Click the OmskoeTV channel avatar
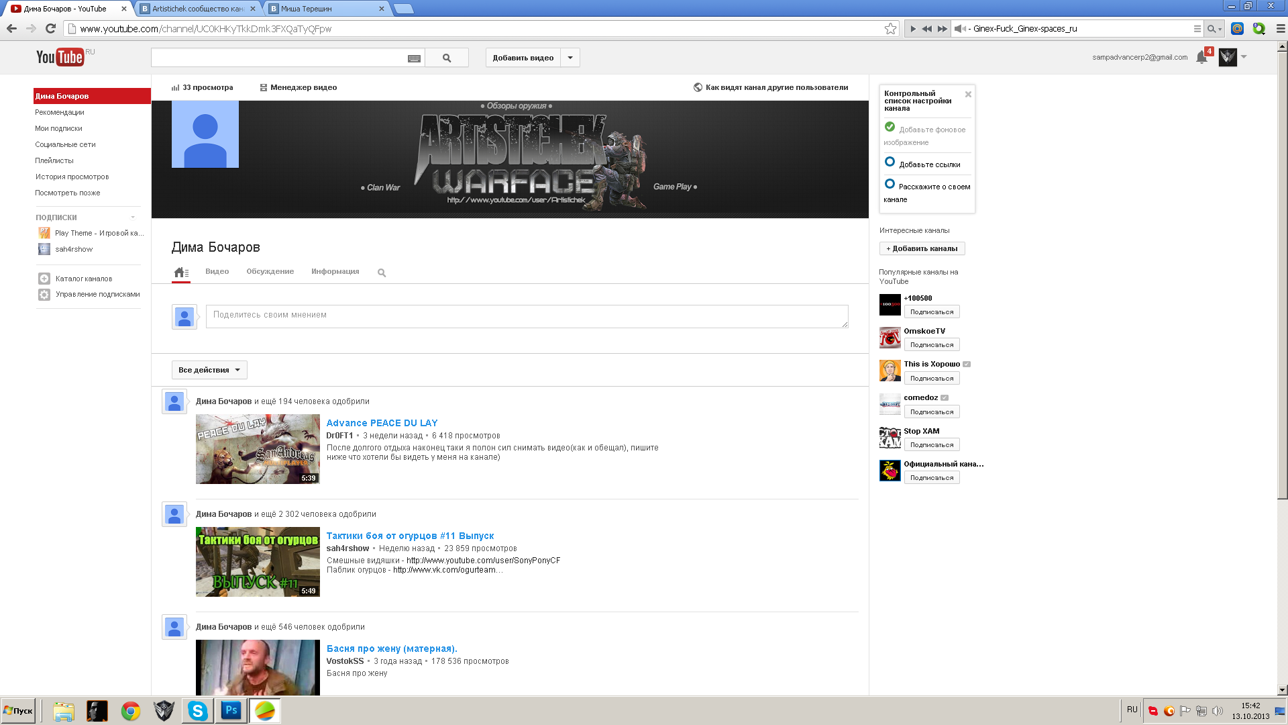The height and width of the screenshot is (725, 1288). 890,338
